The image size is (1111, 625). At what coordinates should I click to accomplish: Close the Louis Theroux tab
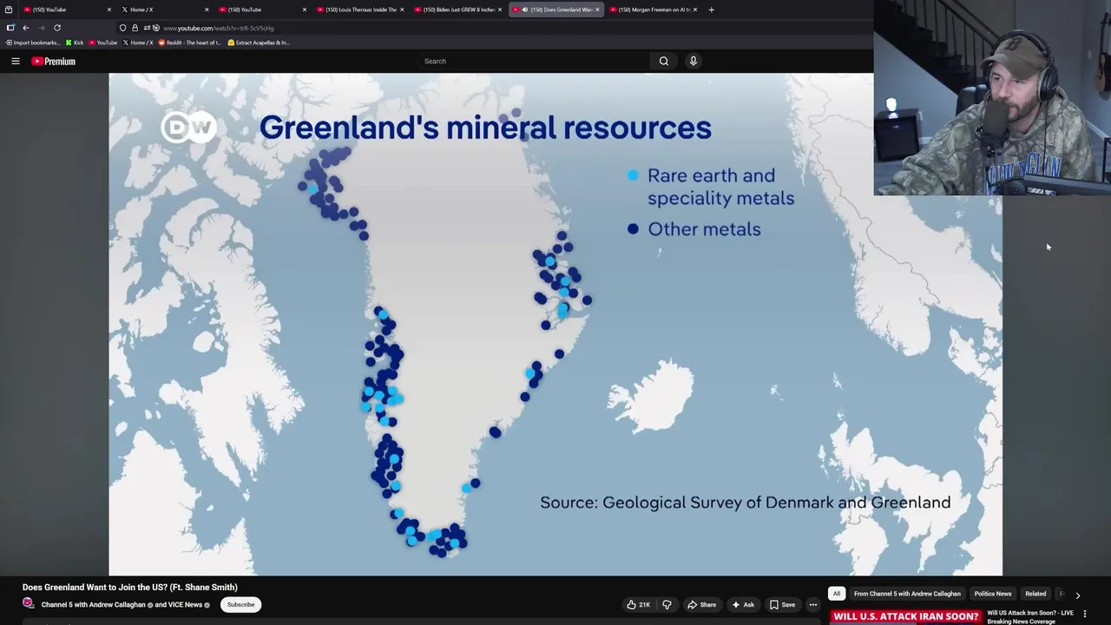click(402, 10)
